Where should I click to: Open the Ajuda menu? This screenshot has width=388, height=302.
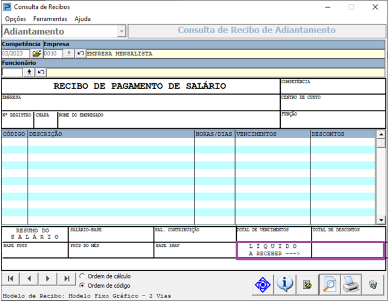coord(82,19)
